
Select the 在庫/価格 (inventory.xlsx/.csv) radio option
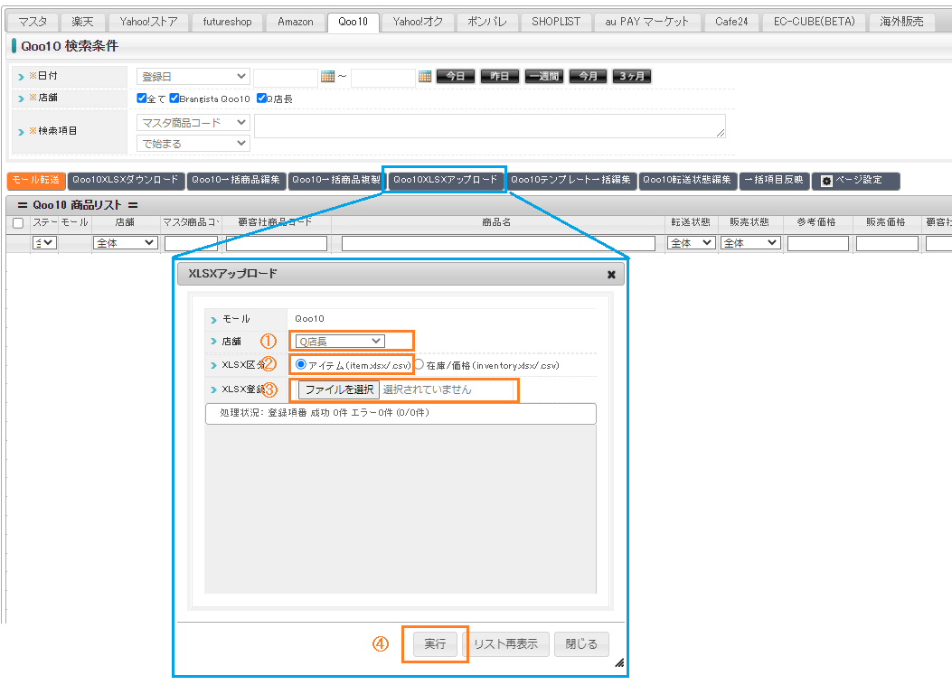pos(419,364)
